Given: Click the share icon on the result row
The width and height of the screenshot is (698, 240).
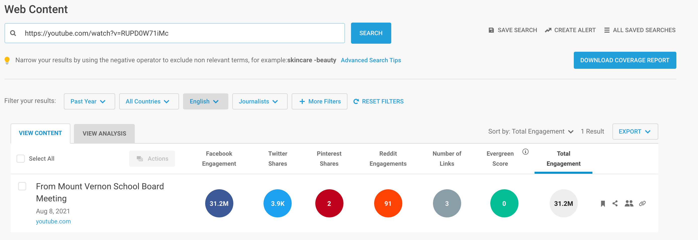Looking at the screenshot, I should click(x=615, y=203).
